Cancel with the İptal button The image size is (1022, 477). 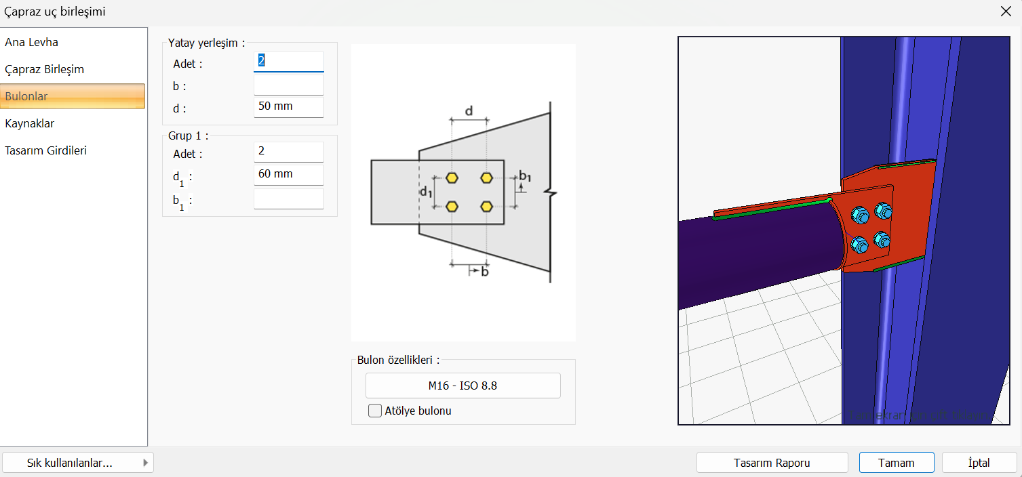979,463
